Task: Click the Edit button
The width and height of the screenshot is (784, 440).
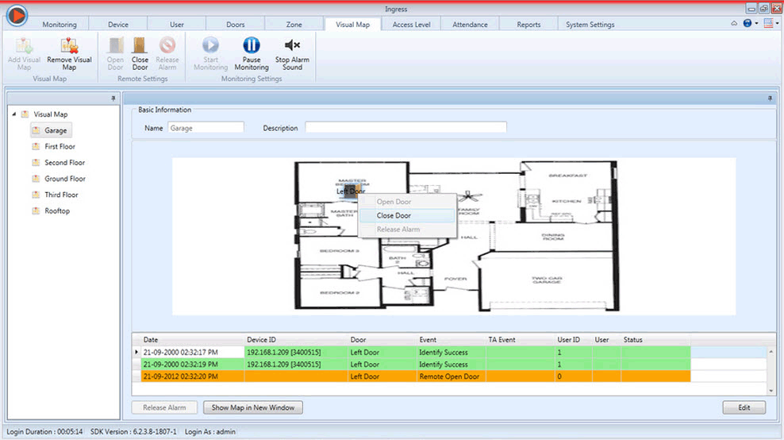Action: [x=744, y=407]
